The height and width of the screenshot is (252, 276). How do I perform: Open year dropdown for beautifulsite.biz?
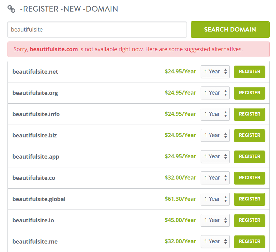pos(215,136)
